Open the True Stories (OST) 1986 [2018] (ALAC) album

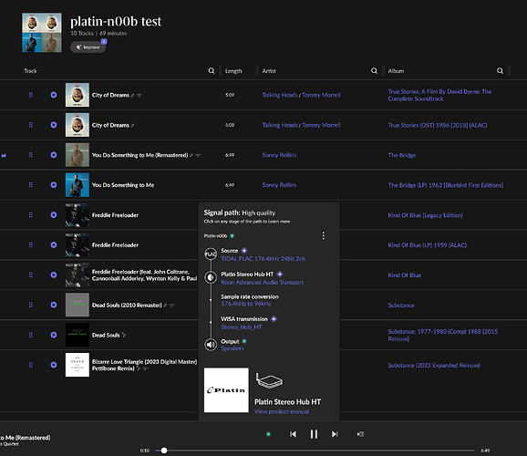click(x=438, y=125)
